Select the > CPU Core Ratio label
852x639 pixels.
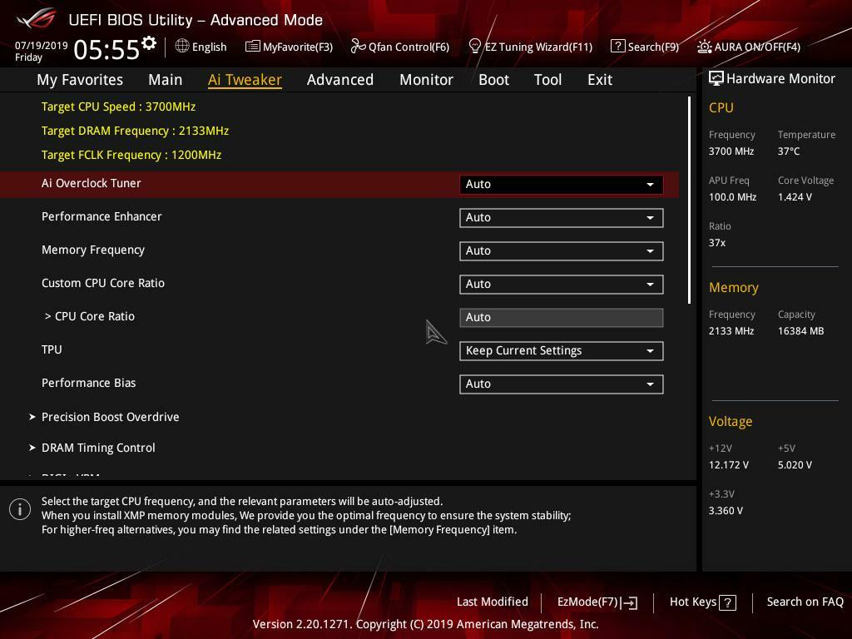pyautogui.click(x=90, y=316)
